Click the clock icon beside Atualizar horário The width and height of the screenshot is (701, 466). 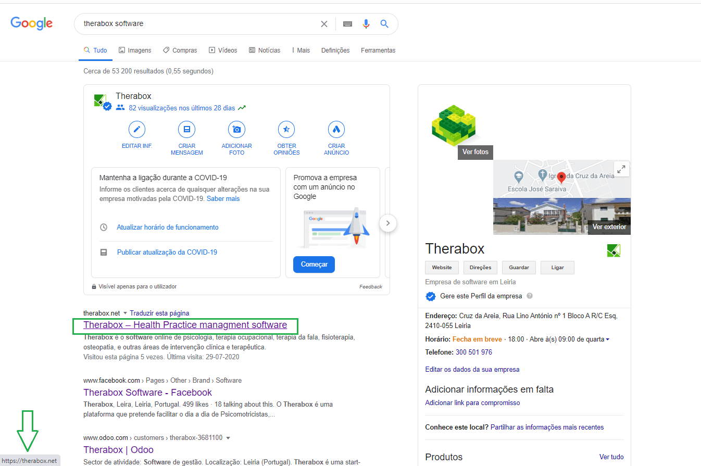pyautogui.click(x=104, y=228)
